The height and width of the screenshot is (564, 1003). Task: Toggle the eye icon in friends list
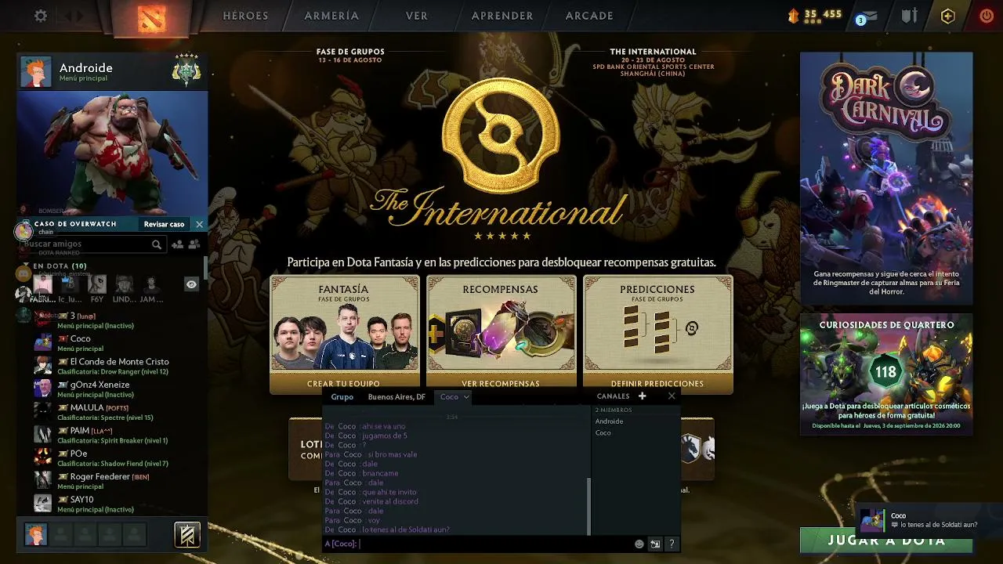coord(191,284)
